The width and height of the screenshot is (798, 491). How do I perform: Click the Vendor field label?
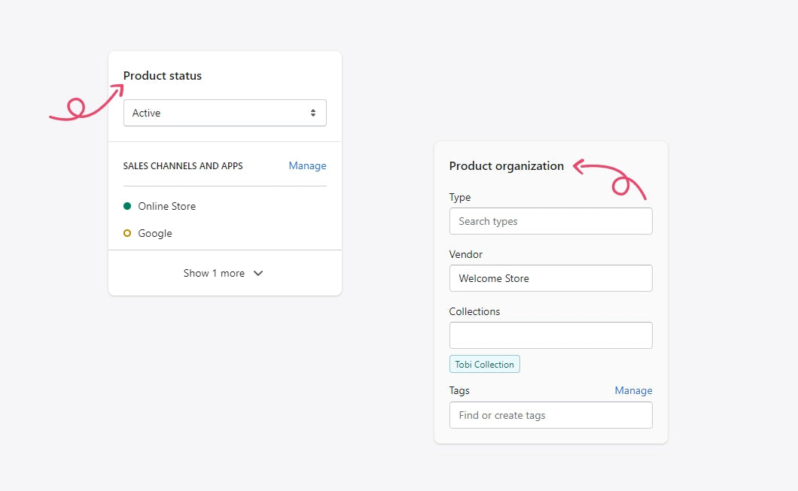(x=466, y=254)
